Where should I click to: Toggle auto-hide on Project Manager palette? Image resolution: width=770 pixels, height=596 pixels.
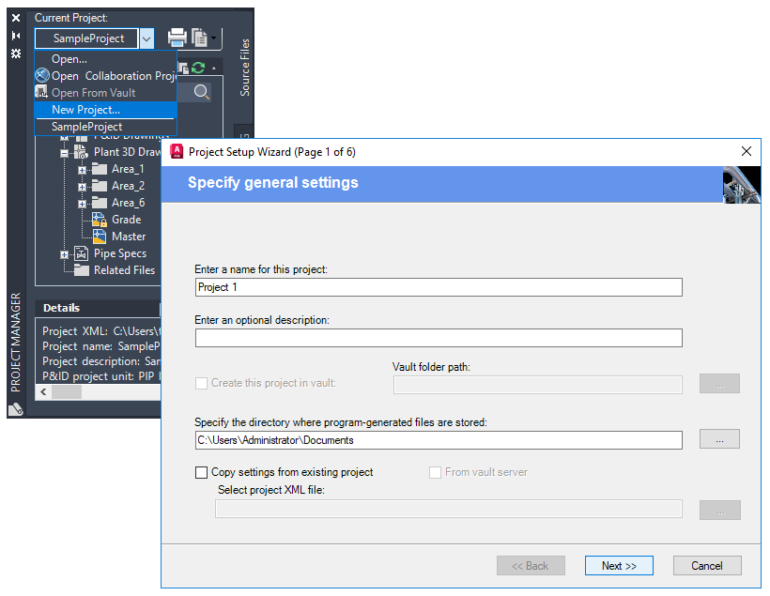point(16,36)
